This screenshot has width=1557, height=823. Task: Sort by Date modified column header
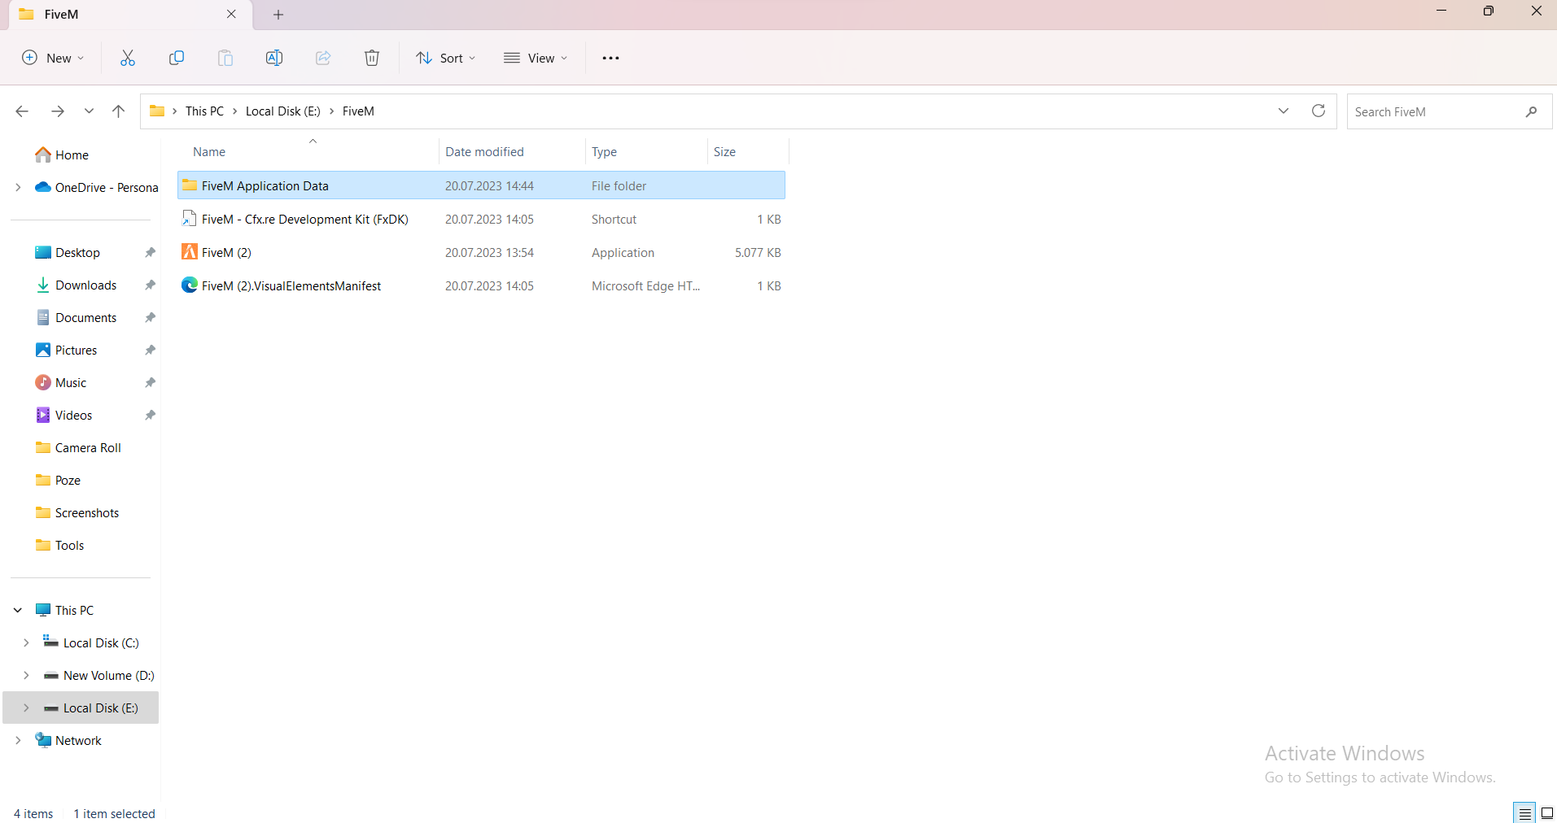tap(484, 151)
